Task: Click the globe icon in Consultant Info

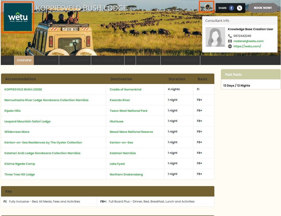Action: pos(230,46)
